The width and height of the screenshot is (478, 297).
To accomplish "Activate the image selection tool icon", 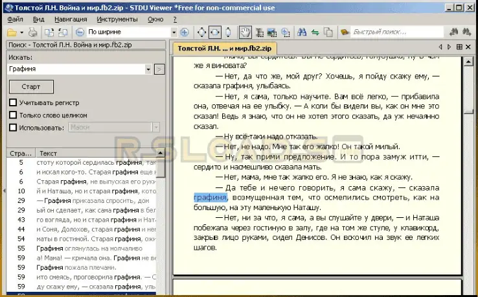I will click(271, 32).
